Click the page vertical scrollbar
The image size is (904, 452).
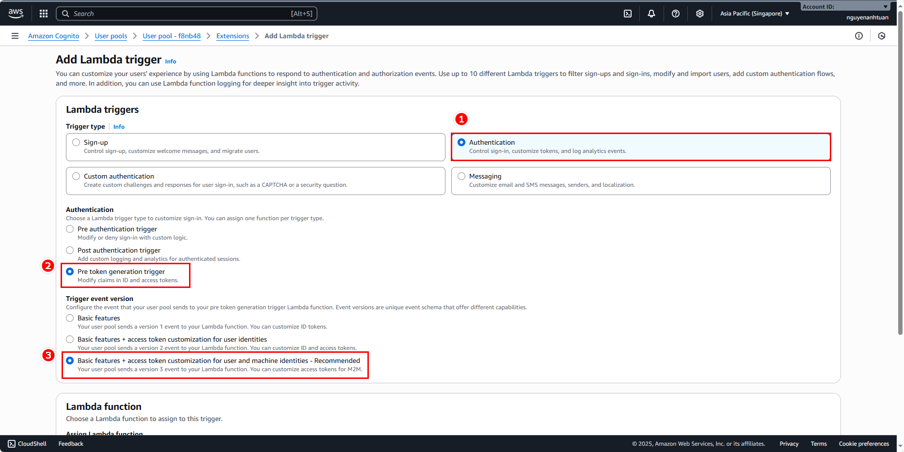[900, 194]
